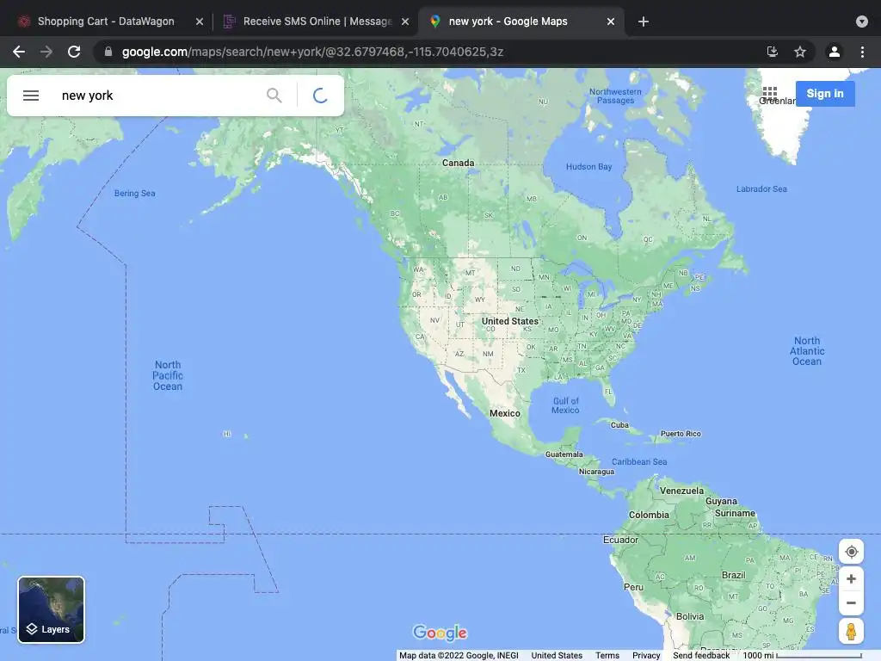Click the Hudson Bay label
Screen dimensions: 881x661
pyautogui.click(x=588, y=167)
